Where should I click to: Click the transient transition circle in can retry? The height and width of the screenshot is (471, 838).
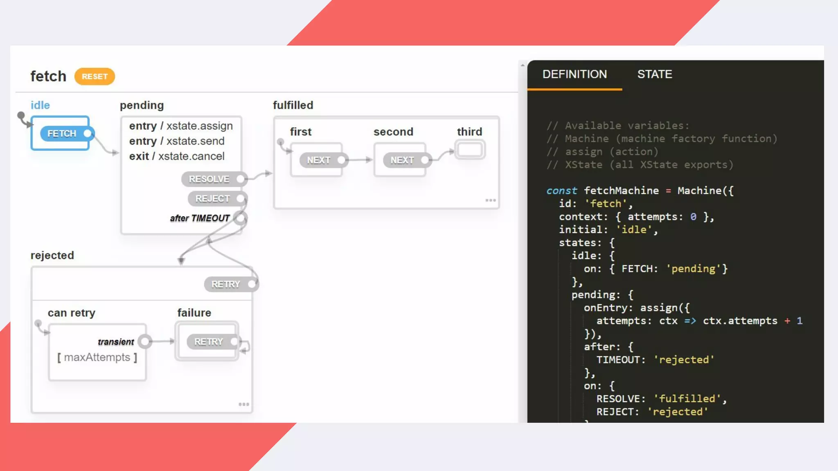145,341
